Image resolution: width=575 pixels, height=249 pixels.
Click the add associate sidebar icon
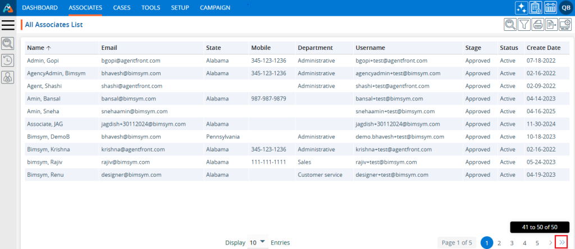point(8,78)
